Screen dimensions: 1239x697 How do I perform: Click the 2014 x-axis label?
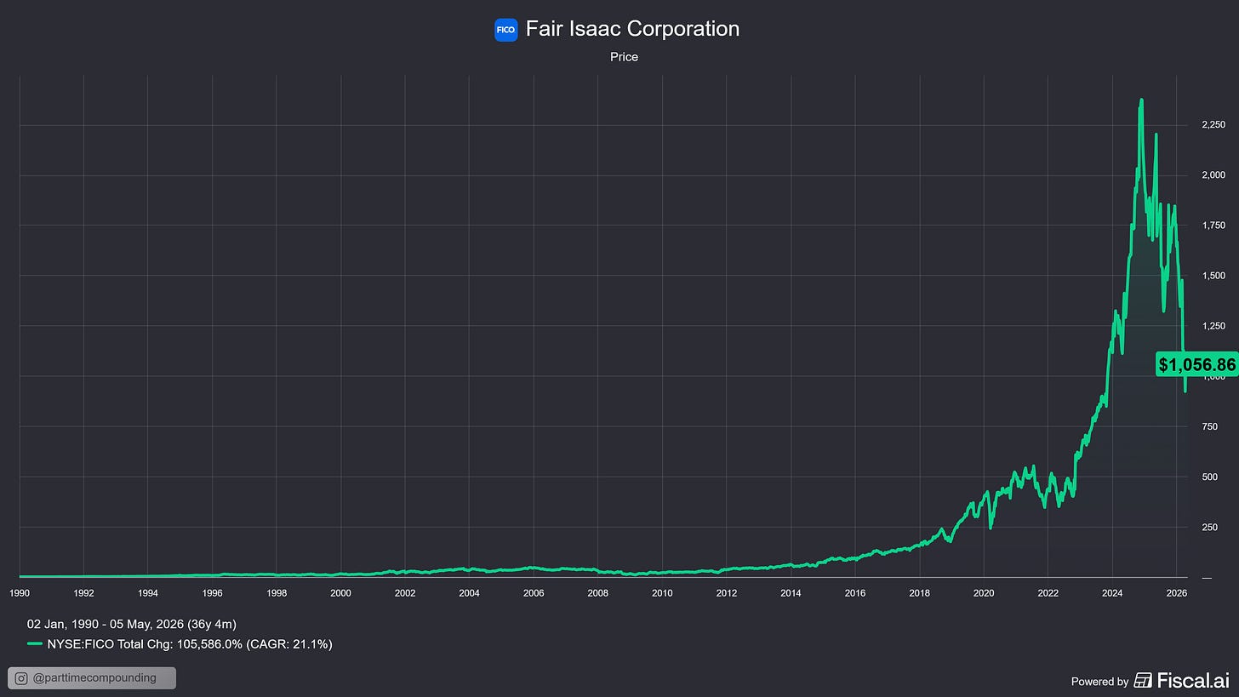tap(791, 592)
